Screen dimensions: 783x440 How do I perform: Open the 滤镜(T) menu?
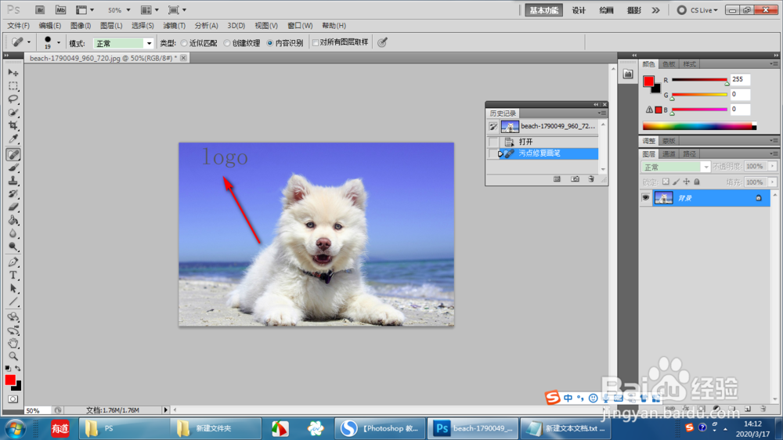[174, 26]
